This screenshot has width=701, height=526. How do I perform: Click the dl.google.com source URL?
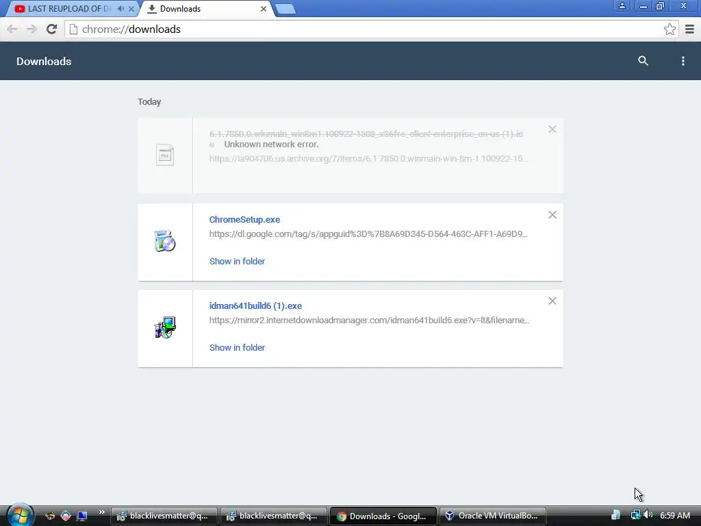(368, 234)
